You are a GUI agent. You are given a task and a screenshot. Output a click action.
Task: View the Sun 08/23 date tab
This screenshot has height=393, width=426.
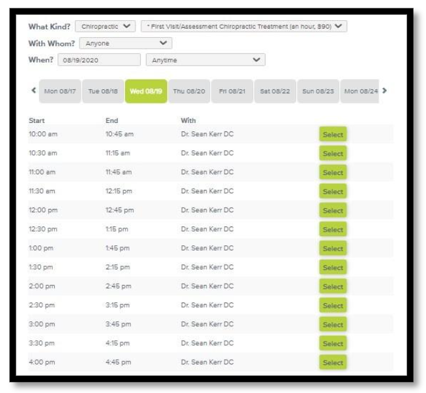(317, 91)
